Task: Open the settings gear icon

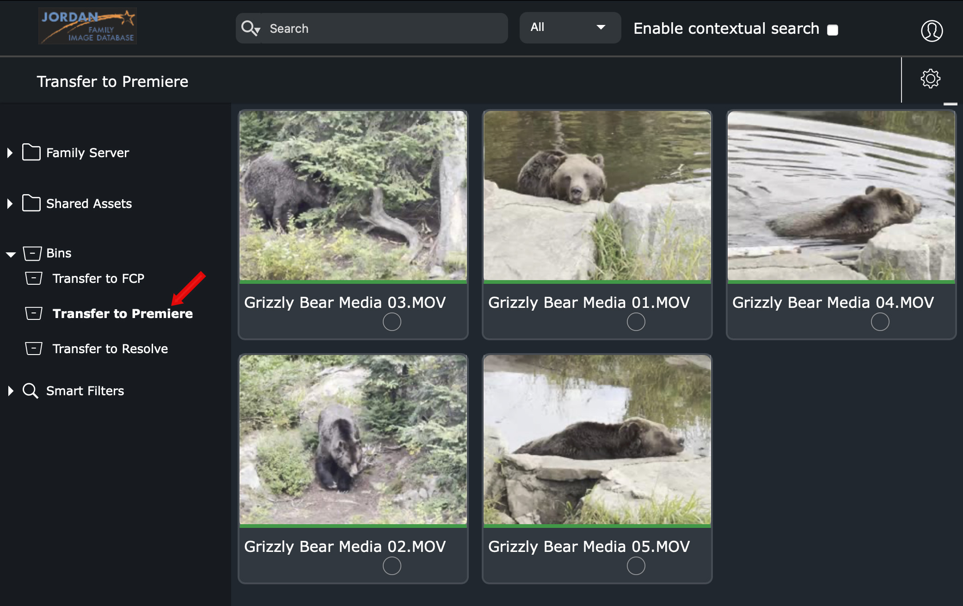Action: (930, 79)
